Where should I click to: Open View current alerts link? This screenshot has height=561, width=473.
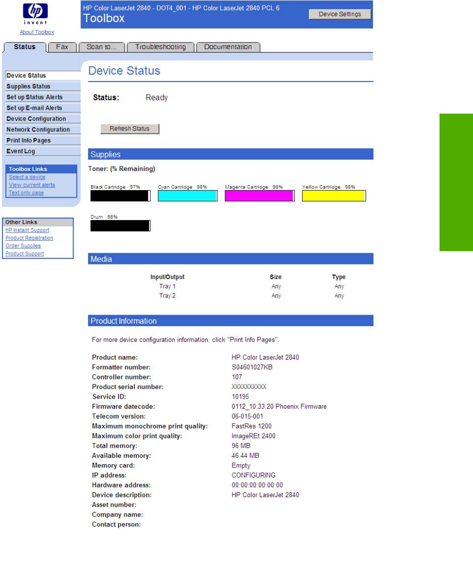click(x=32, y=185)
